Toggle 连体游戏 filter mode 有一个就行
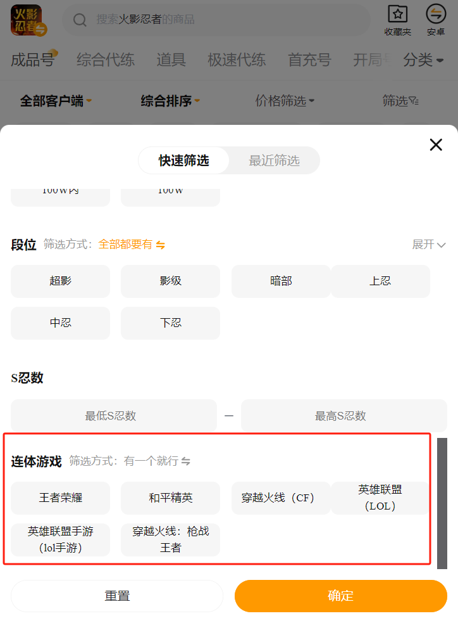 [157, 461]
